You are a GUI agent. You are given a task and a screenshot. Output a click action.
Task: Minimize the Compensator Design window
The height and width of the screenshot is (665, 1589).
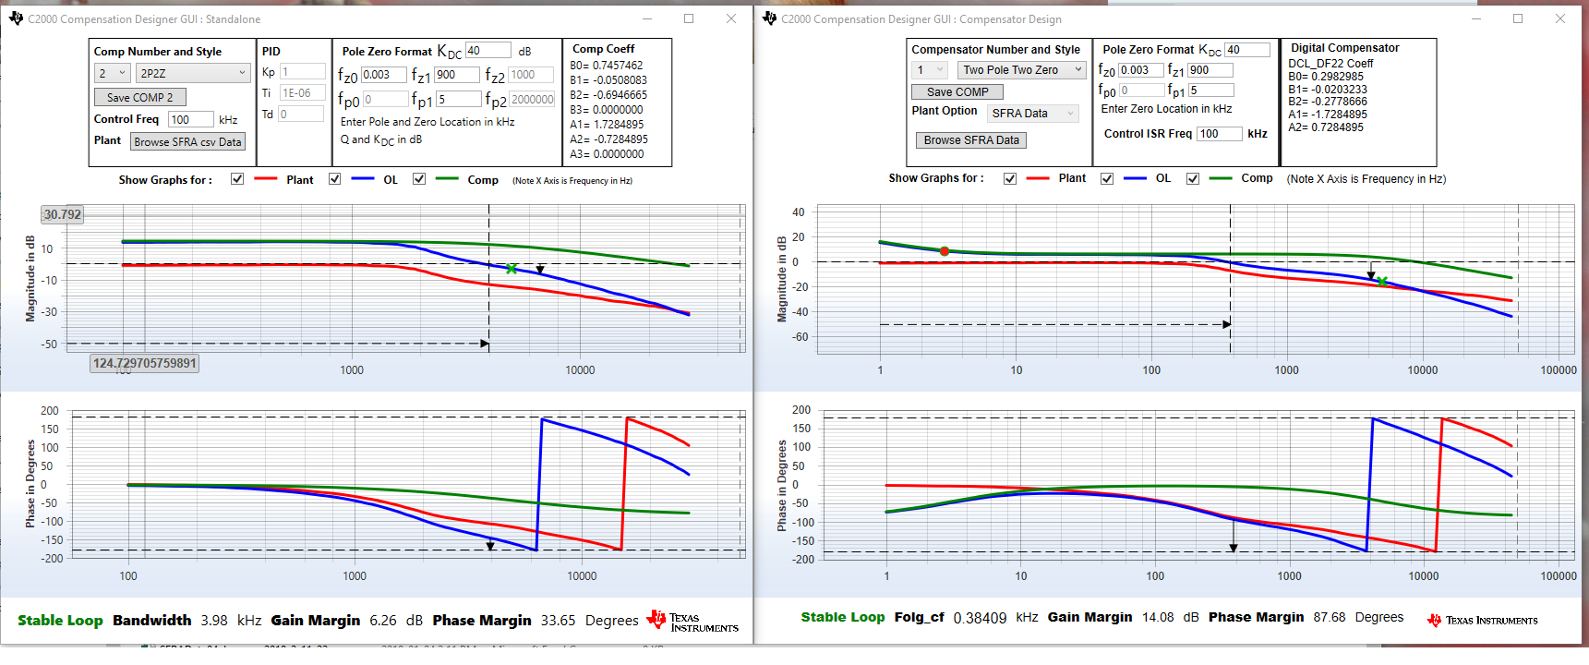coord(1475,18)
